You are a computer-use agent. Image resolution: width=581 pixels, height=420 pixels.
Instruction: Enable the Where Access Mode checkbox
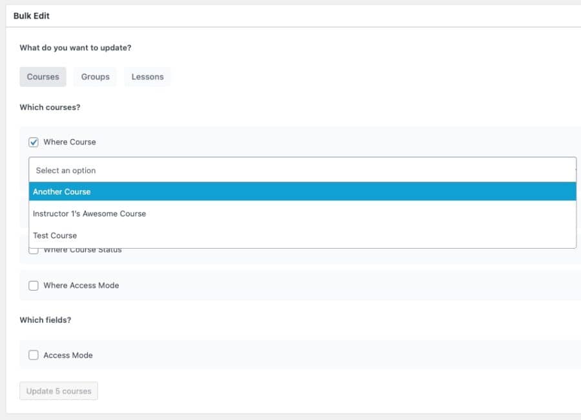pos(34,285)
